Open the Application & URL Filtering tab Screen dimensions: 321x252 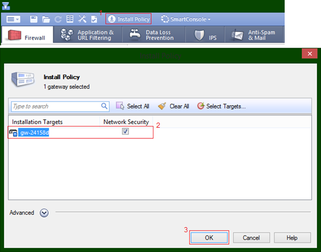click(x=88, y=34)
